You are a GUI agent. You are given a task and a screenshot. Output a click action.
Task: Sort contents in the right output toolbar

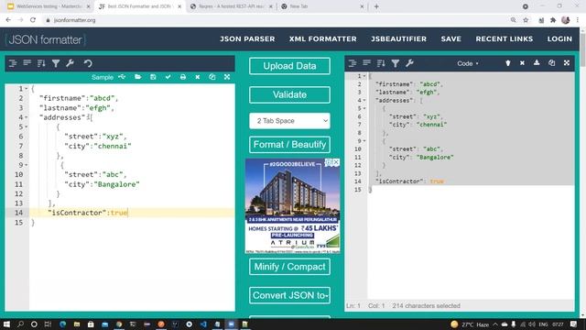click(381, 63)
